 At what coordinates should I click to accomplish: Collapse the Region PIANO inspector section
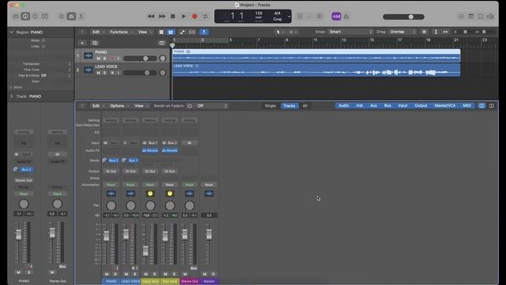(12, 32)
